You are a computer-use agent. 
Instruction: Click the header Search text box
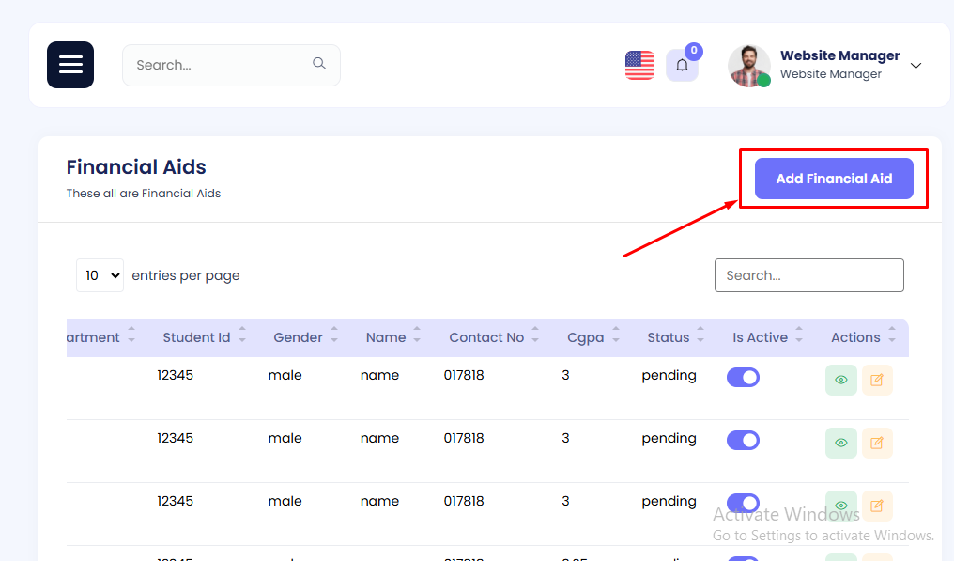pyautogui.click(x=221, y=65)
